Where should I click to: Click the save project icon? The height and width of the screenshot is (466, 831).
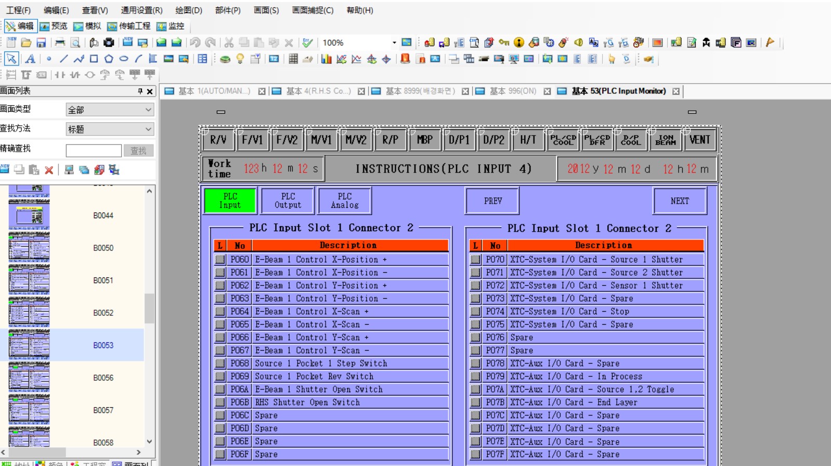41,43
